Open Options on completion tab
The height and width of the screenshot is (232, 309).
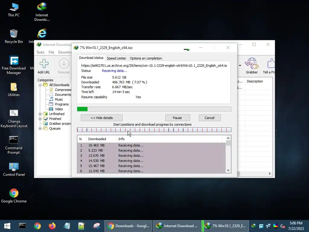pos(146,58)
